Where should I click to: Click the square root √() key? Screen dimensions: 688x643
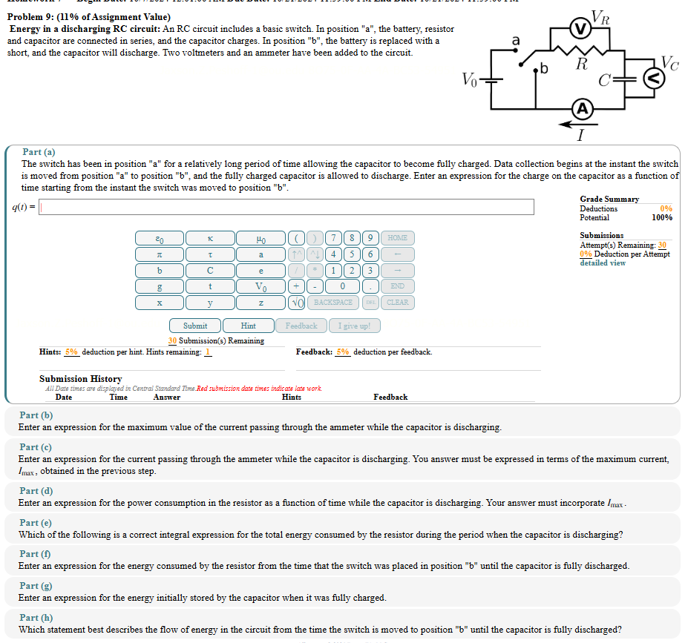click(x=295, y=301)
